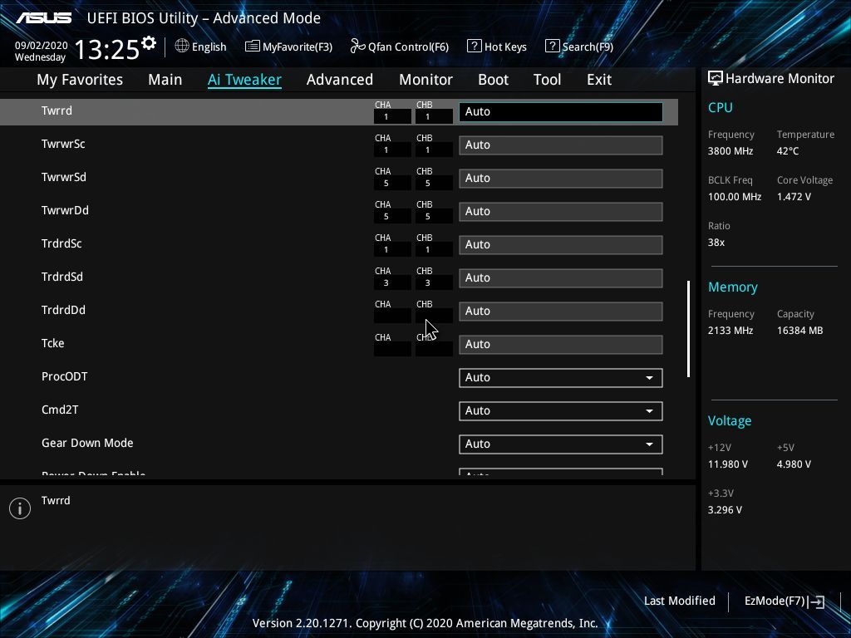Select the TwrwrDd setting label
The width and height of the screenshot is (851, 638).
tap(65, 210)
